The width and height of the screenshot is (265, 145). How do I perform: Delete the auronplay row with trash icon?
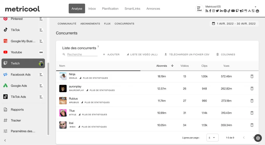coord(252,89)
